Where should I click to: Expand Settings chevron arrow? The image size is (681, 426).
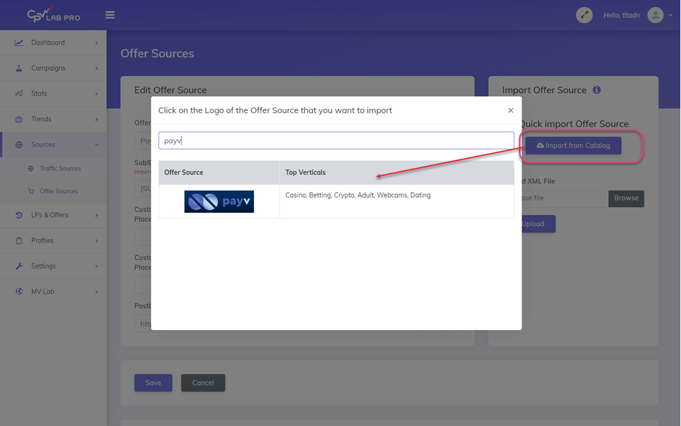point(97,266)
